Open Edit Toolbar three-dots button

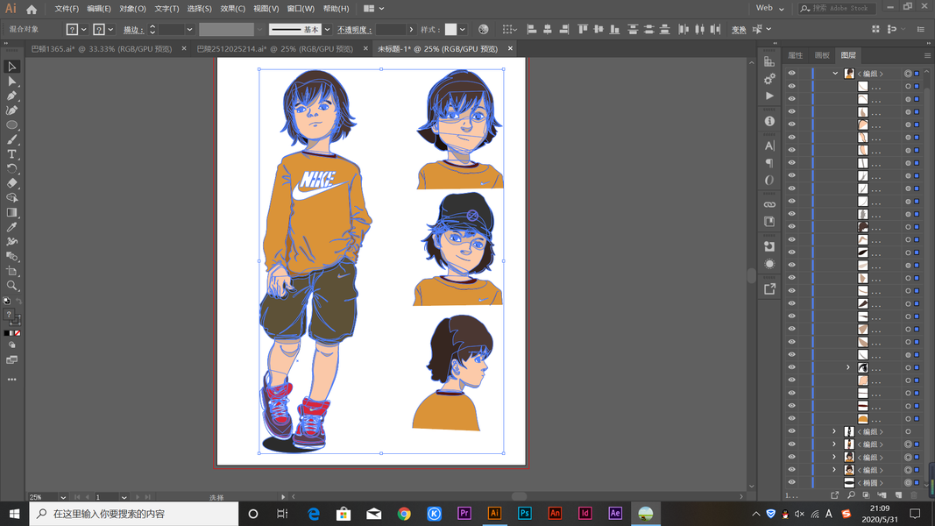11,380
